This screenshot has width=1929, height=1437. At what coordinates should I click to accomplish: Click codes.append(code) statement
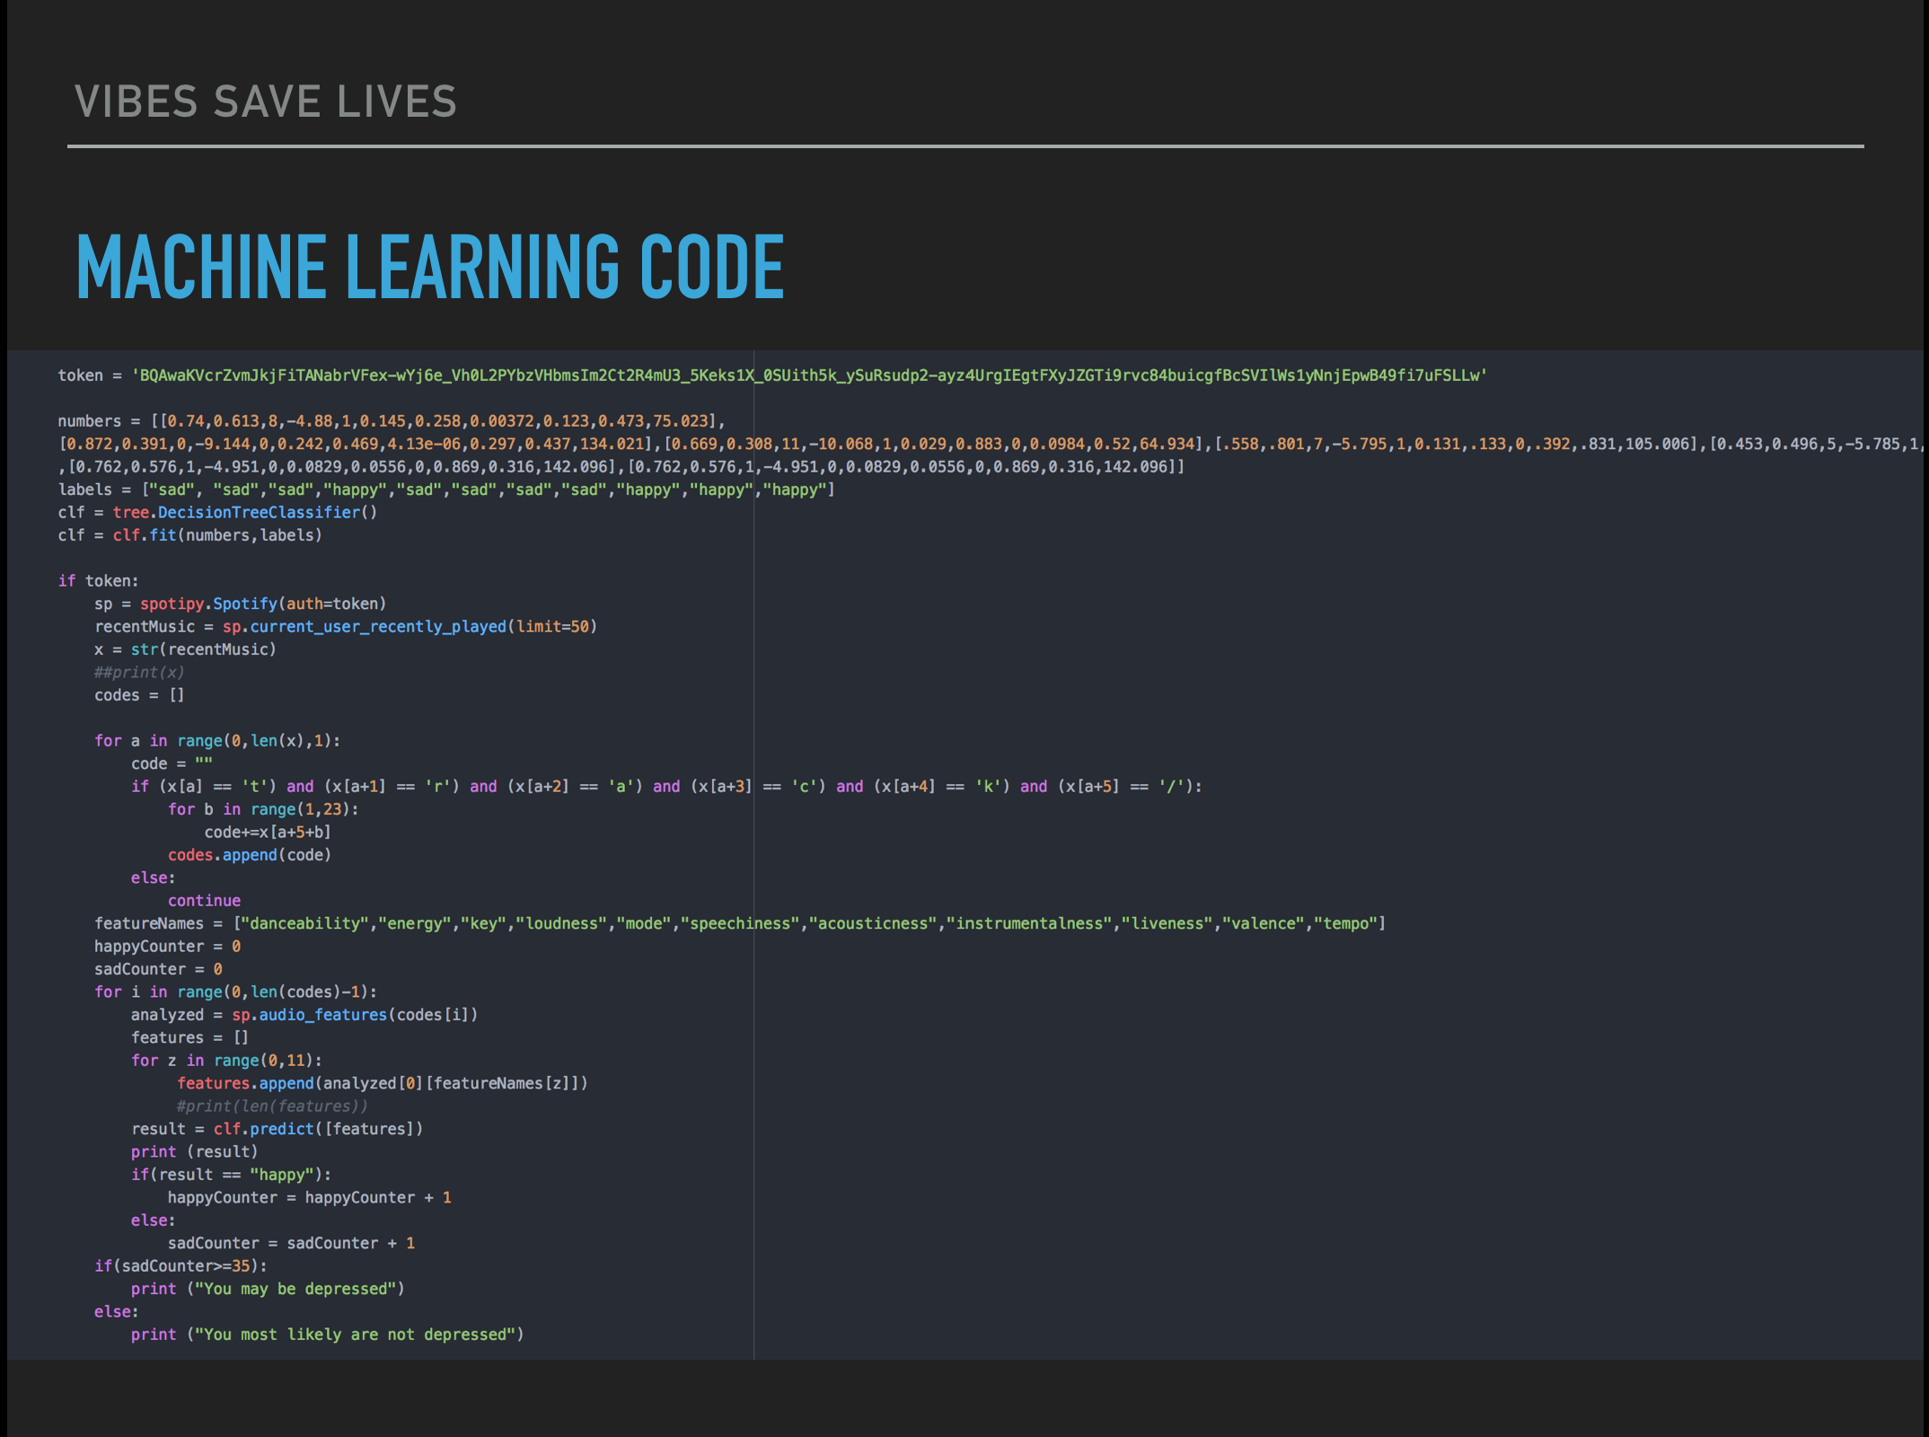[x=250, y=855]
